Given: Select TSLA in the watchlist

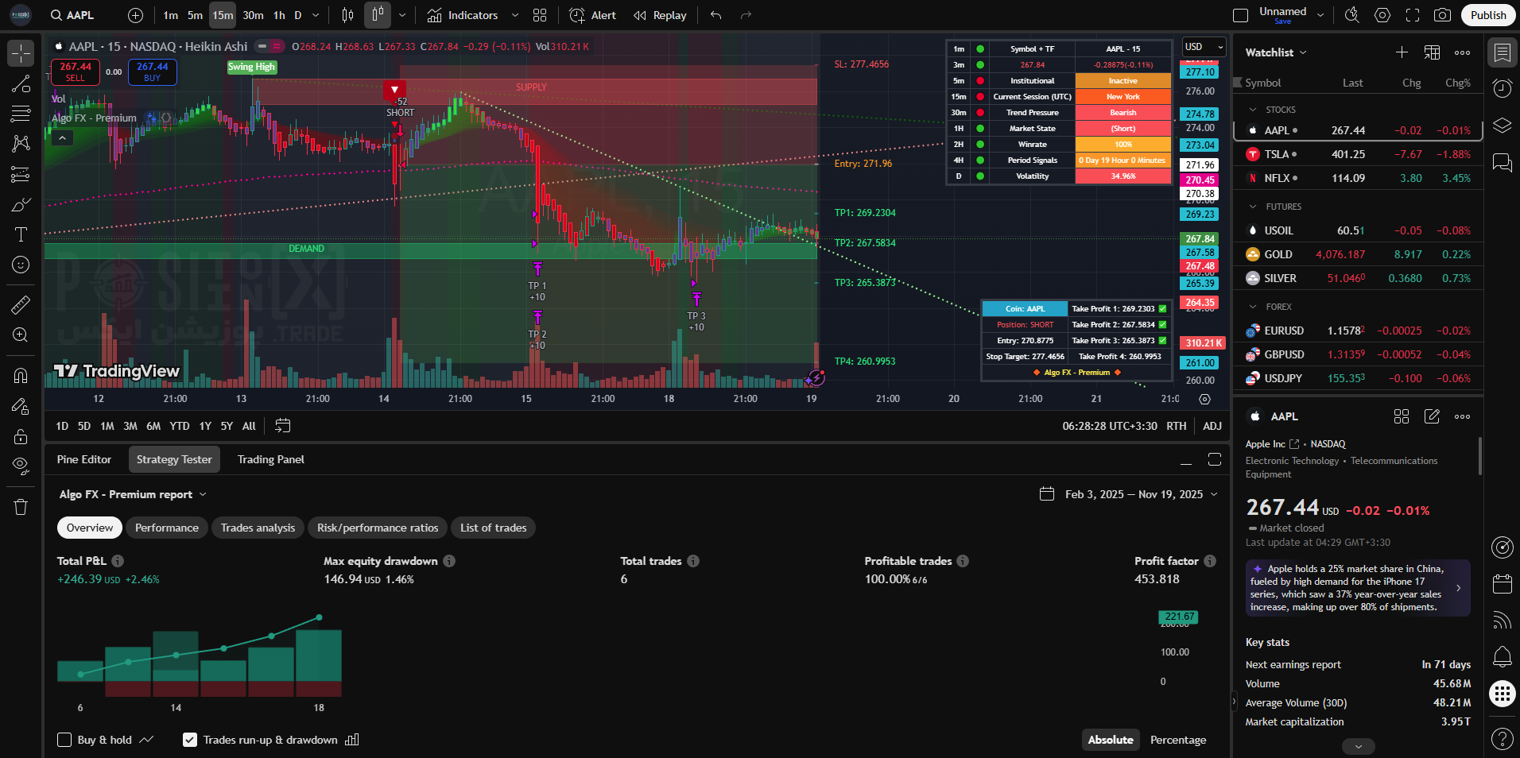Looking at the screenshot, I should point(1277,154).
